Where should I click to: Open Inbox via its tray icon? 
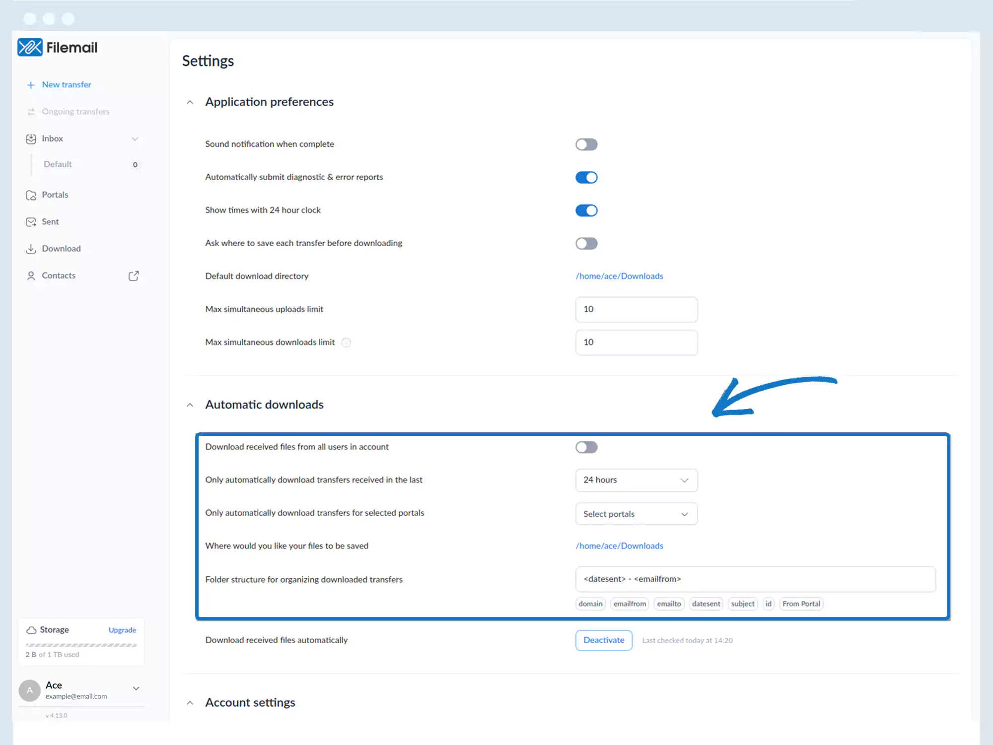click(31, 139)
